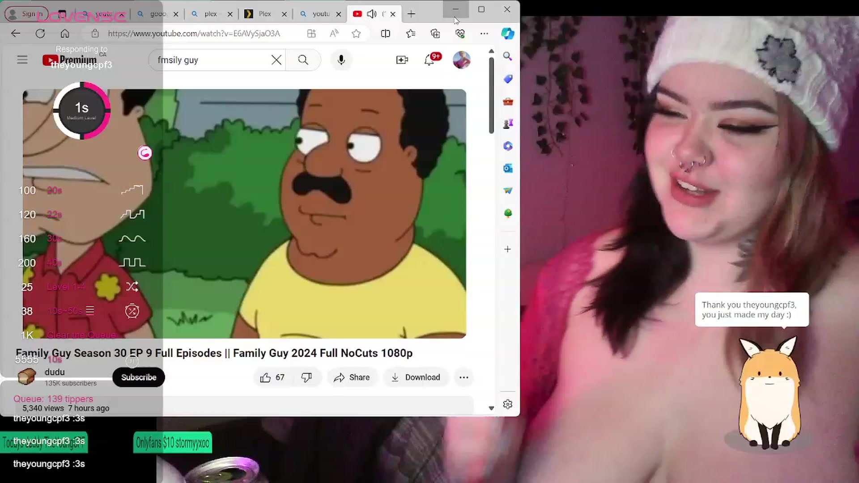Open YouTube notifications bell
Viewport: 859px width, 483px height.
(429, 60)
